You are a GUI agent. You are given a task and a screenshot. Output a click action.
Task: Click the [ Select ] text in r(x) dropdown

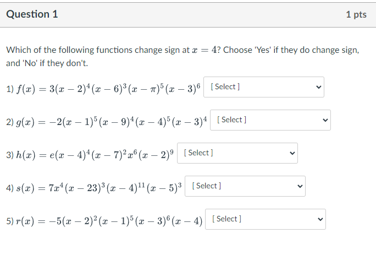click(226, 219)
